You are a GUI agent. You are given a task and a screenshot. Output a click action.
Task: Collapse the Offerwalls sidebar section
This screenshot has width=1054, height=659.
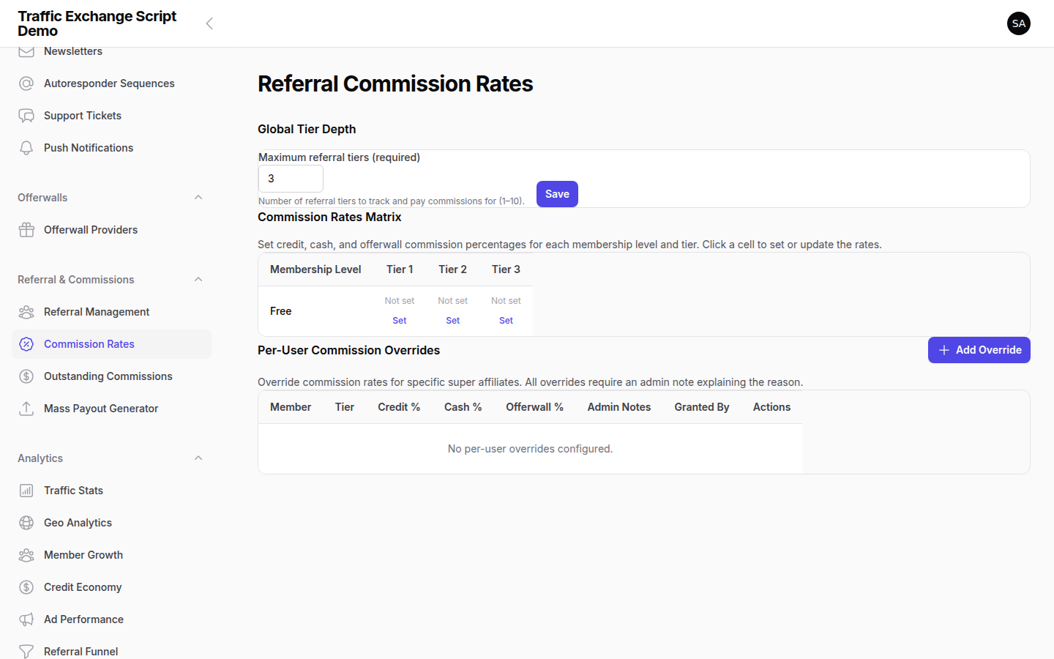(198, 197)
